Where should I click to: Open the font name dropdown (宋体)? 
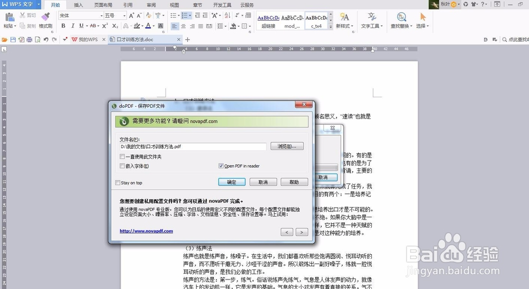[101, 15]
